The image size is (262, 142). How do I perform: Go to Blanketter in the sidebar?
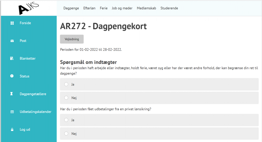28,59
